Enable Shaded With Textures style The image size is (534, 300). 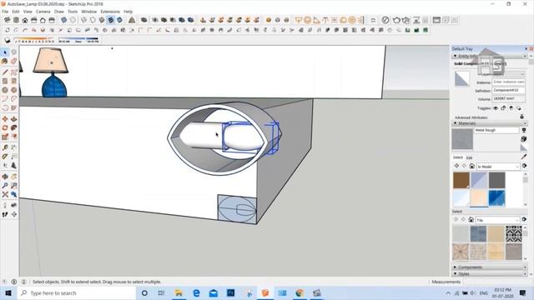tap(111, 20)
